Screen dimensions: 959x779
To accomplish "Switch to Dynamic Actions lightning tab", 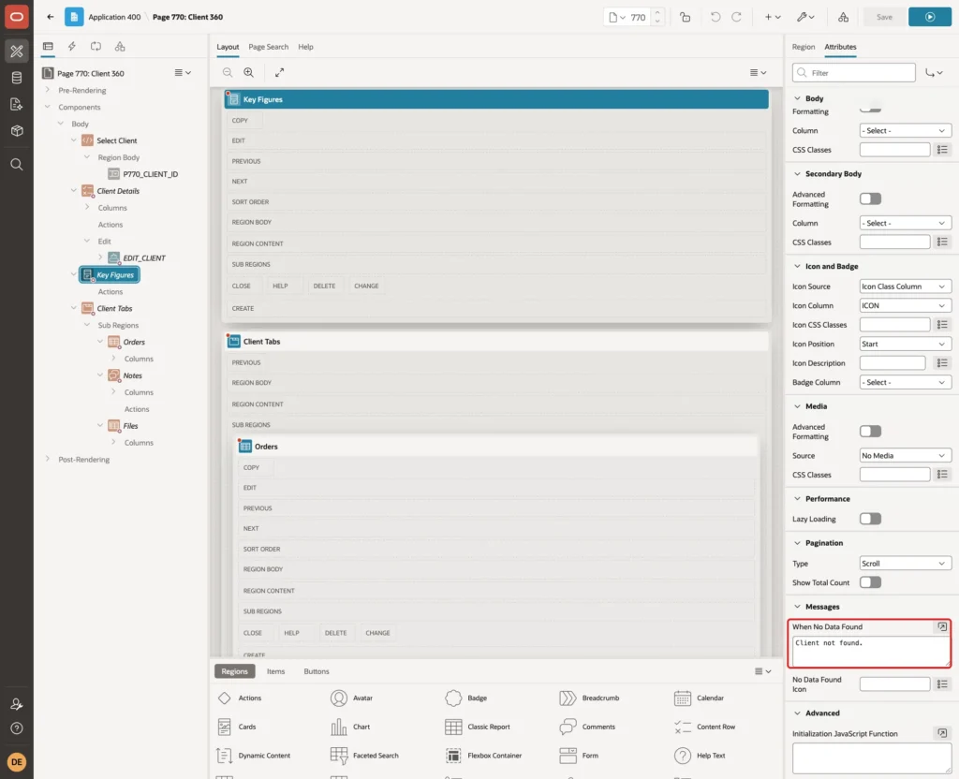I will coord(71,47).
